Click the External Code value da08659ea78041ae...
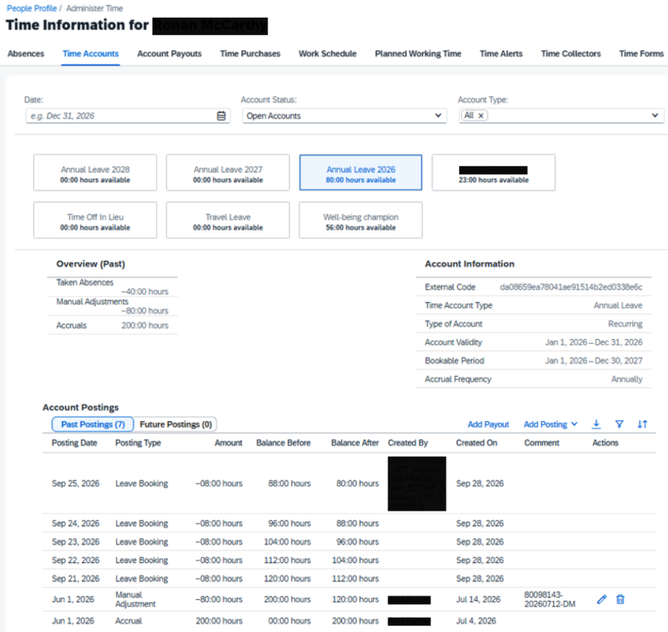Image resolution: width=668 pixels, height=632 pixels. (571, 287)
